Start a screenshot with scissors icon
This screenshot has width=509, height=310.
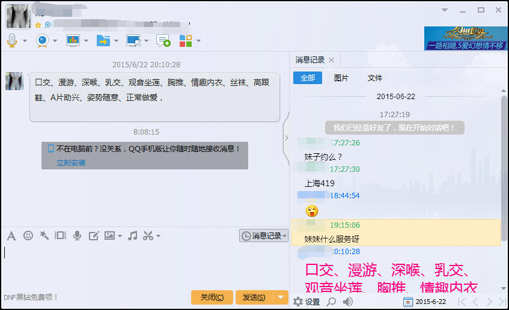point(148,236)
